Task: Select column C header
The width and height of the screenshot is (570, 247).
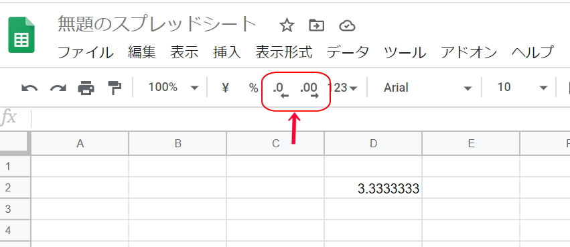Action: click(x=275, y=143)
